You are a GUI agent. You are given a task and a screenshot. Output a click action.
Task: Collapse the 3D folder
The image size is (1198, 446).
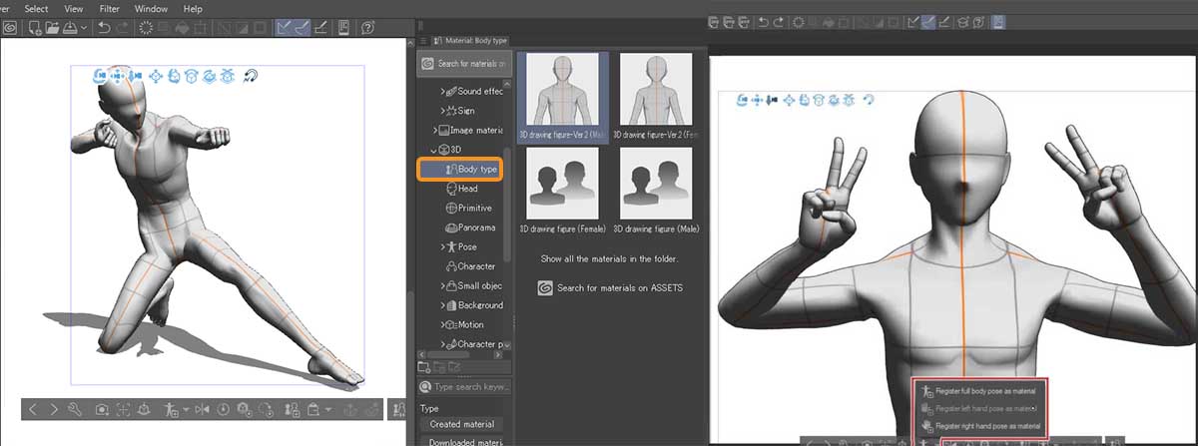435,150
